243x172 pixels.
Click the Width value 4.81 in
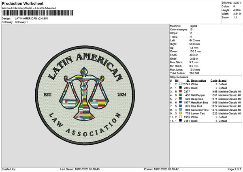coord(237,14)
